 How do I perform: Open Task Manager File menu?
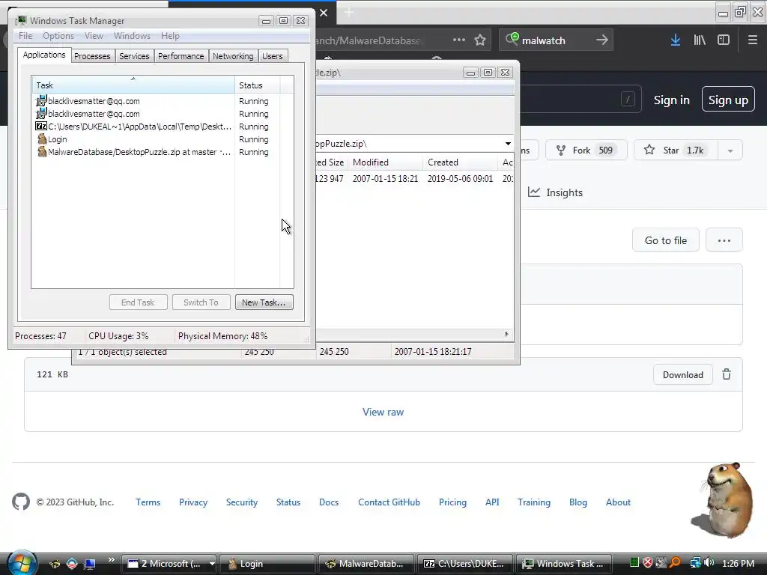pos(25,36)
